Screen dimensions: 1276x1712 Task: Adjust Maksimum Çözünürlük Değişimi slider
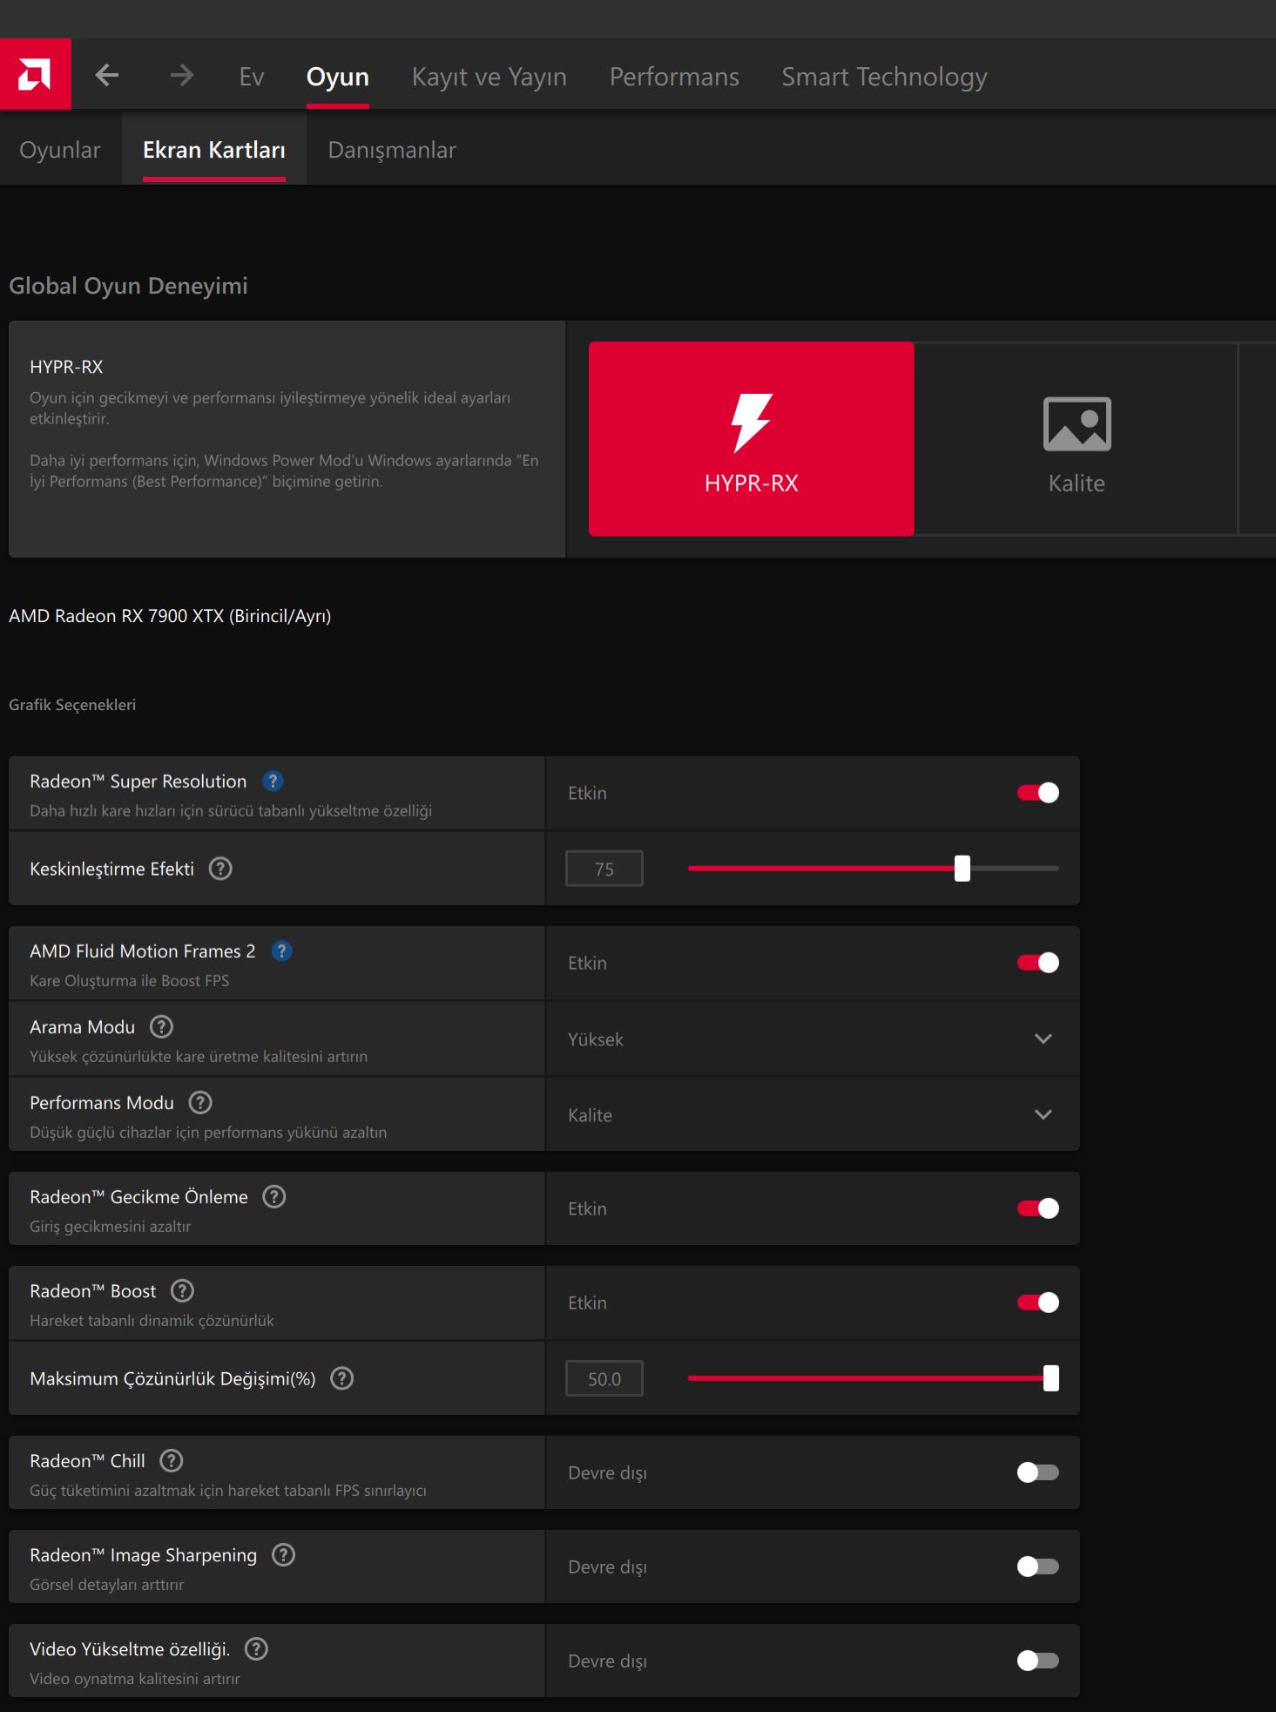(874, 1378)
